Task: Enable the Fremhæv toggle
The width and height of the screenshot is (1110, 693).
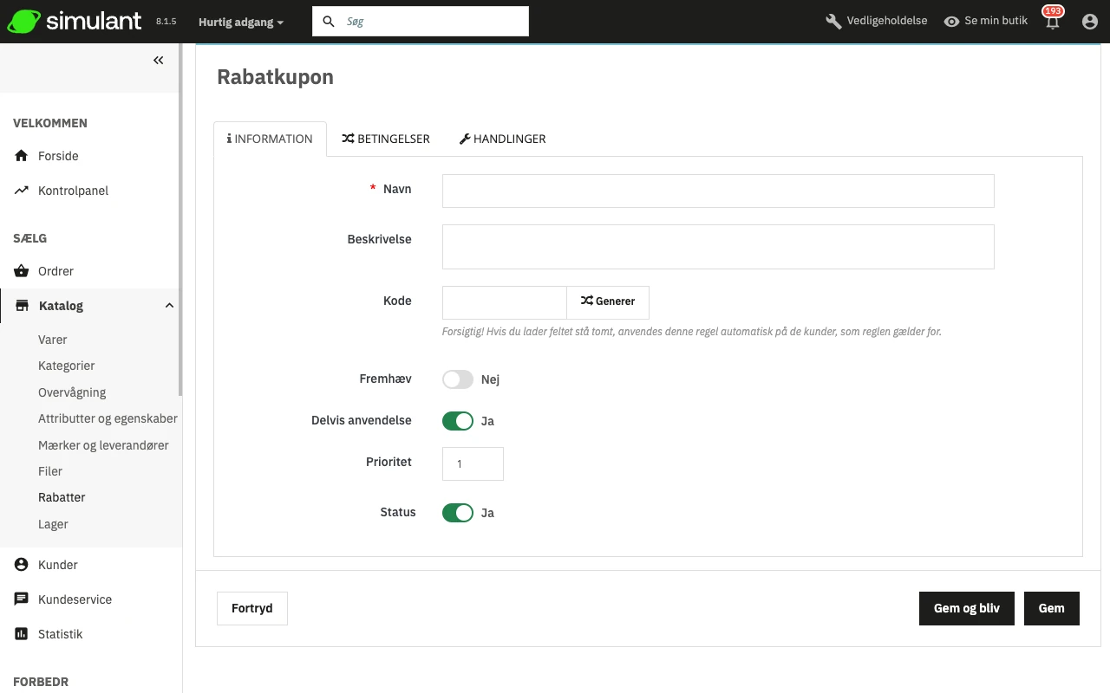Action: pyautogui.click(x=458, y=379)
